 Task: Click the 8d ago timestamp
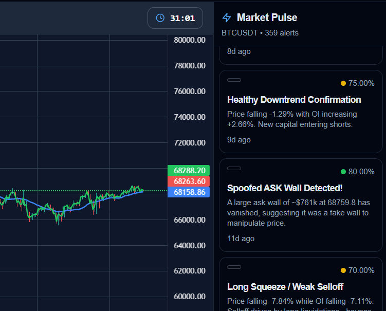pyautogui.click(x=239, y=51)
